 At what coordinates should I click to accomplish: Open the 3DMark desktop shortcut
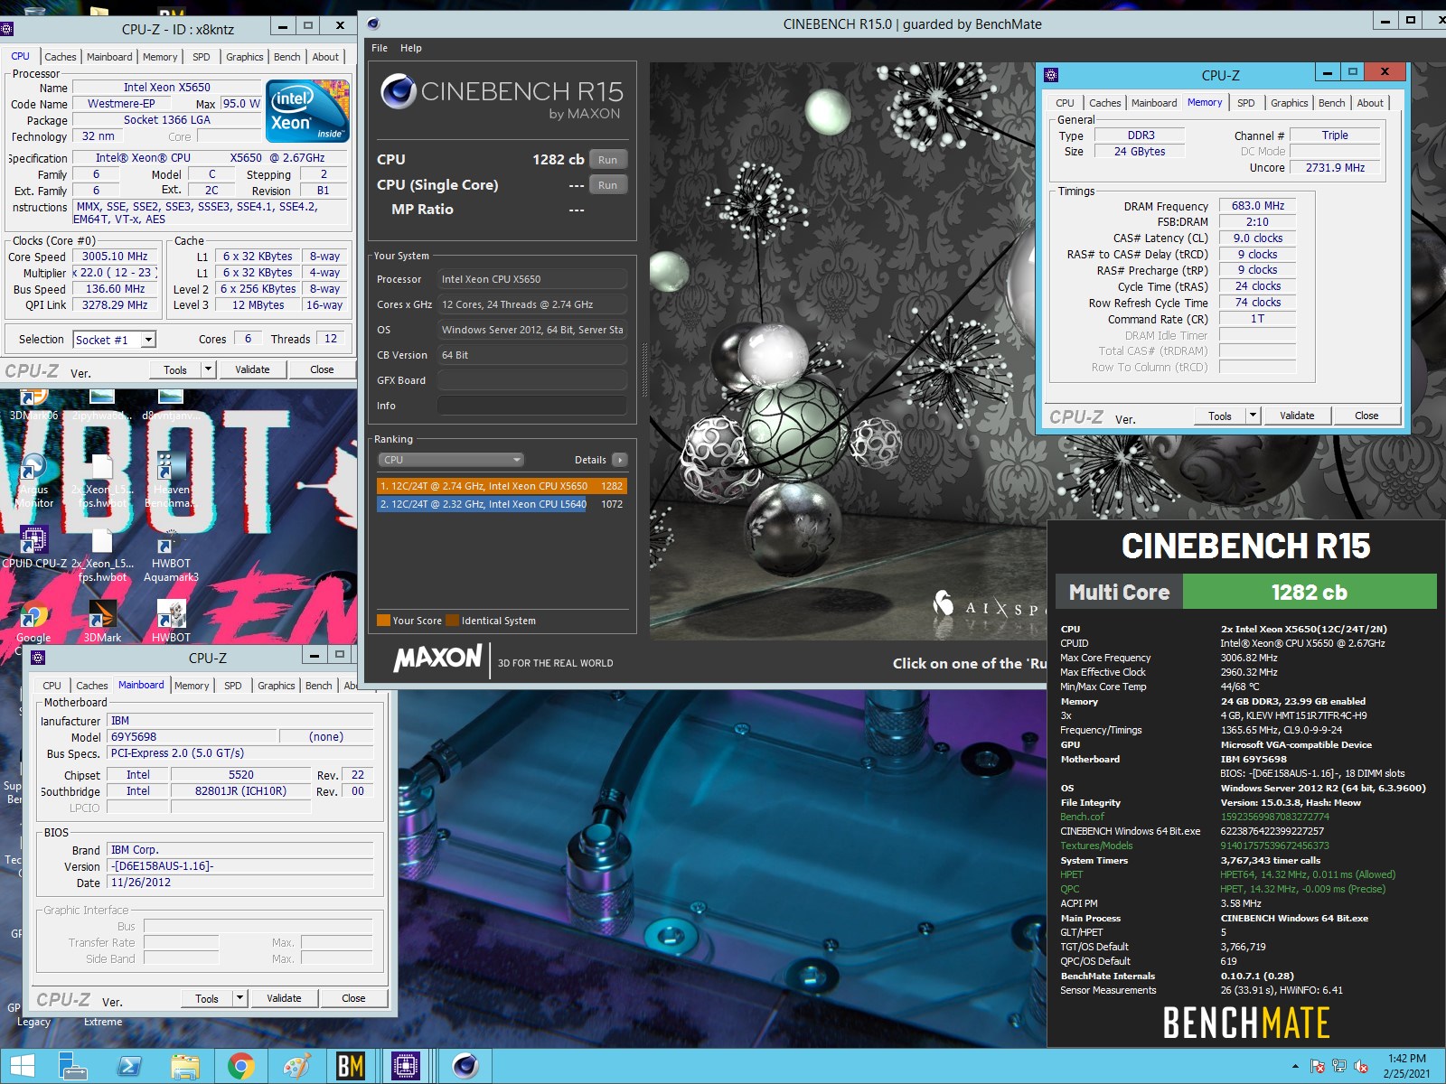pyautogui.click(x=102, y=621)
